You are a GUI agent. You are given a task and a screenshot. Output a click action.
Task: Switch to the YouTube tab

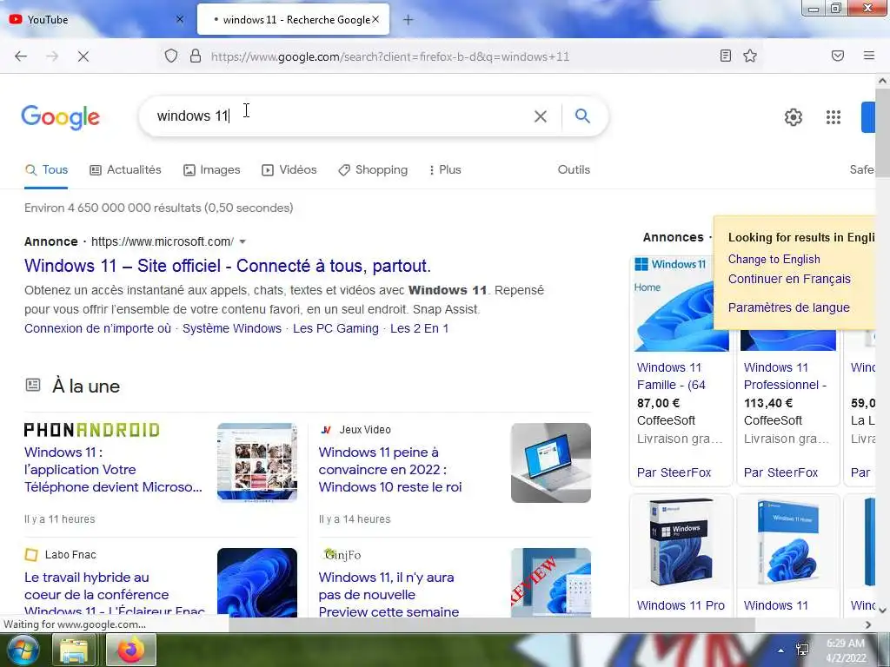[96, 19]
